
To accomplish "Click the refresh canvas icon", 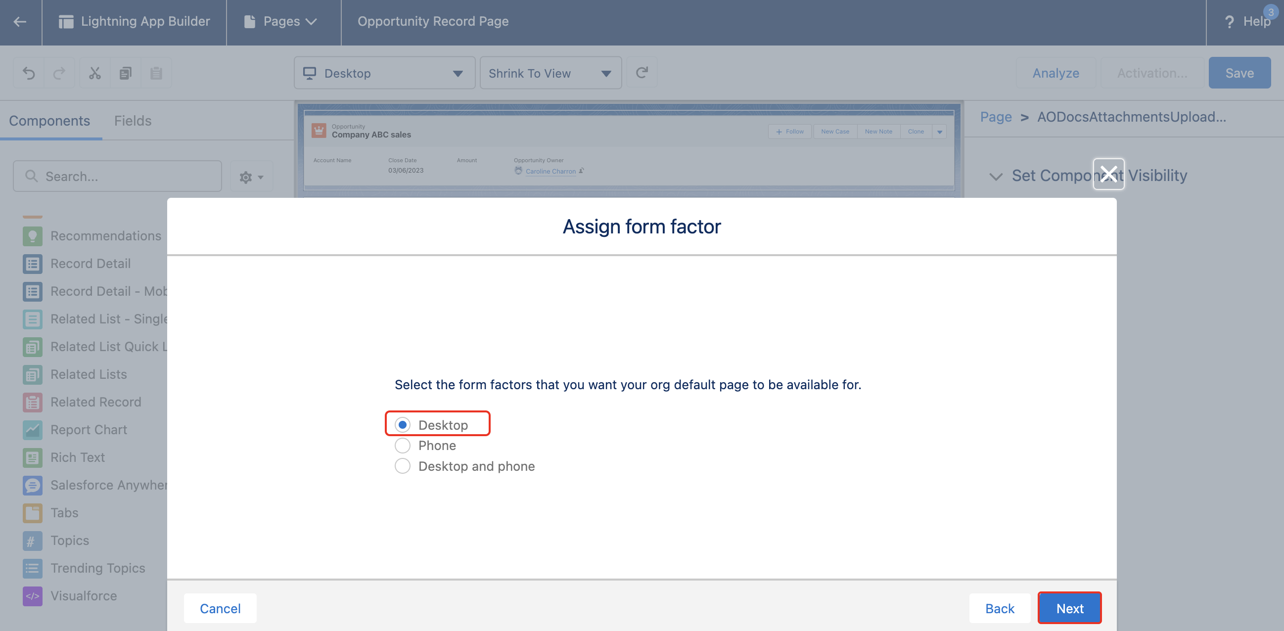I will pos(642,73).
